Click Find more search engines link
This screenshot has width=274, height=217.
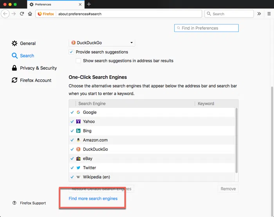93,199
